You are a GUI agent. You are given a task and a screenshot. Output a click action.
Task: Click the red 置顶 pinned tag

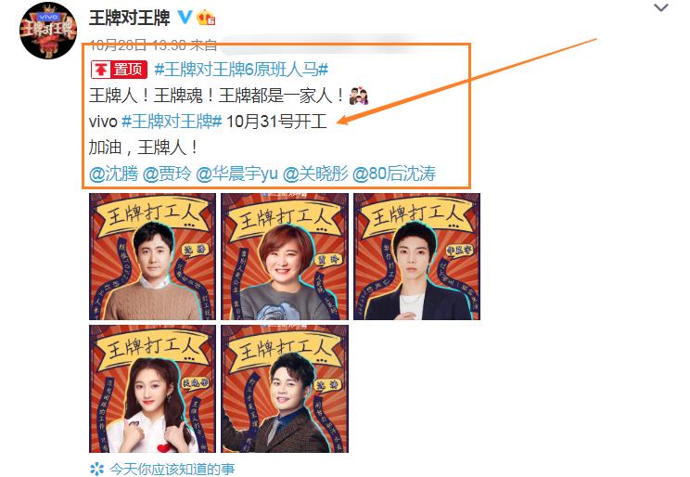tap(119, 70)
